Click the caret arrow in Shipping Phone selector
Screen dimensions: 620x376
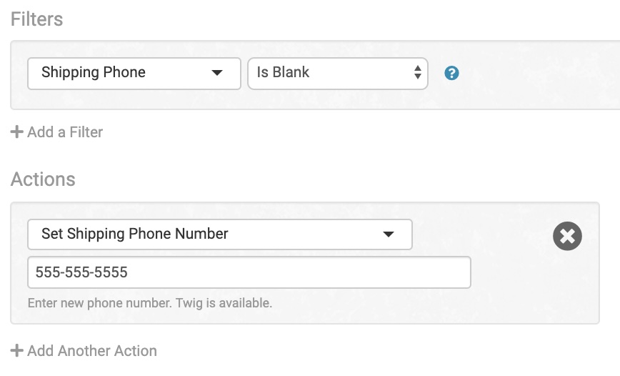click(216, 73)
